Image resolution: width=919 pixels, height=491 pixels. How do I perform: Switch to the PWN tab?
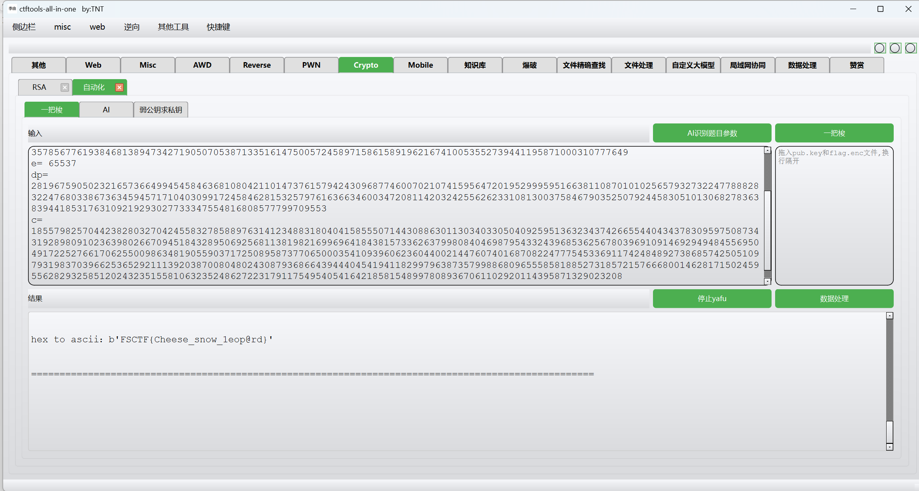pyautogui.click(x=311, y=65)
